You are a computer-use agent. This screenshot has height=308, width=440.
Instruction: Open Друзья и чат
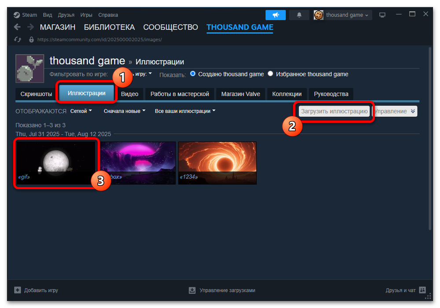coord(400,290)
